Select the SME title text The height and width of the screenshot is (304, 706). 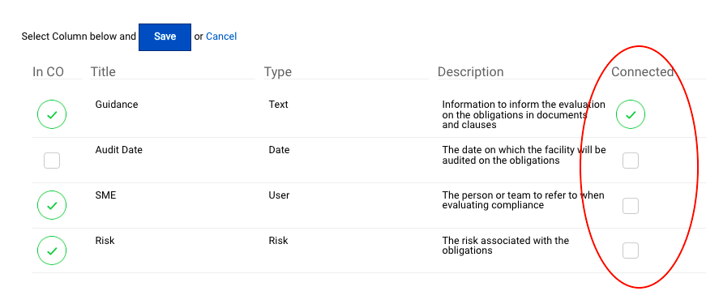coord(105,195)
